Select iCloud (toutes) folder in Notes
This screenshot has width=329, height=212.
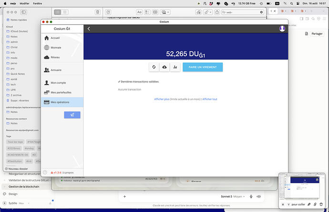coord(17,31)
